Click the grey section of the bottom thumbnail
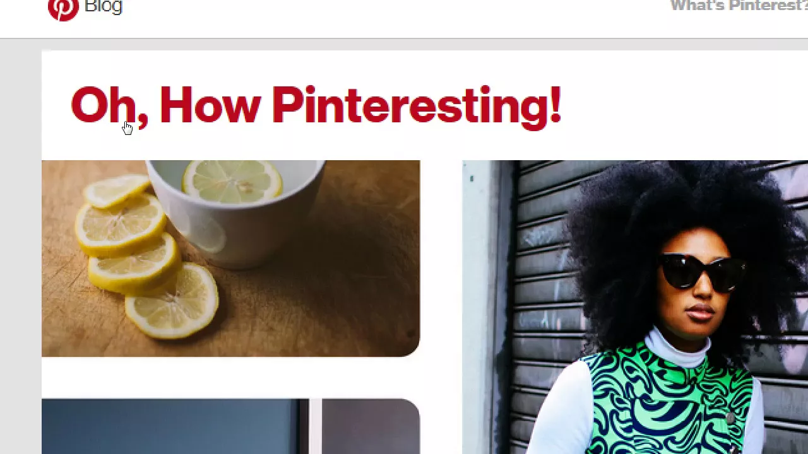This screenshot has width=808, height=454. tap(371, 426)
